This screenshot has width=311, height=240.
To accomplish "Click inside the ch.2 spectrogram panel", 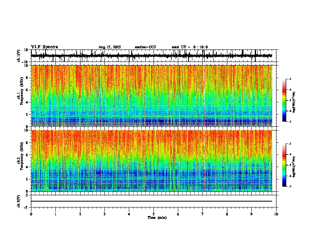I will coord(152,161).
